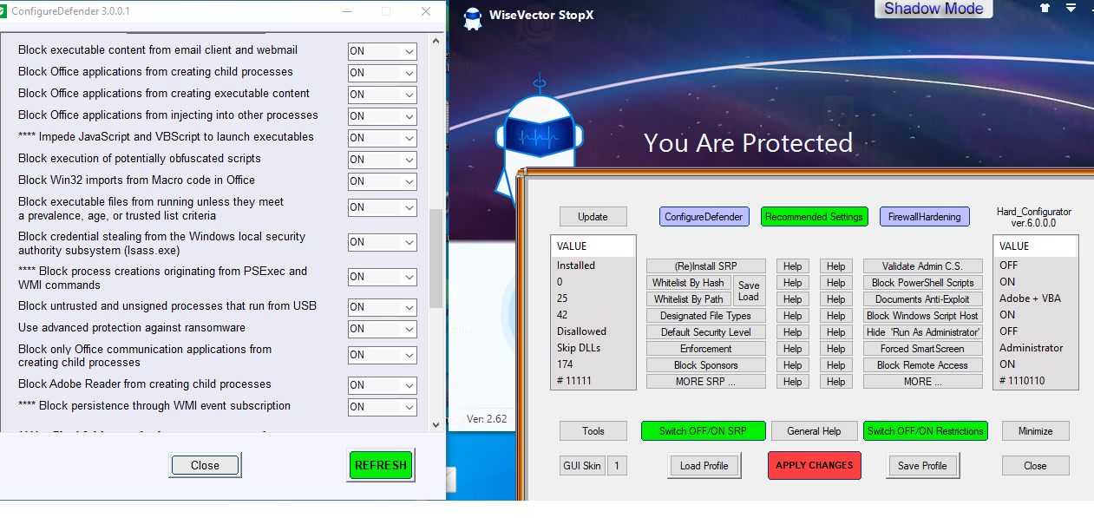This screenshot has height=518, width=1094.
Task: Click Designated File Types button
Action: [706, 316]
